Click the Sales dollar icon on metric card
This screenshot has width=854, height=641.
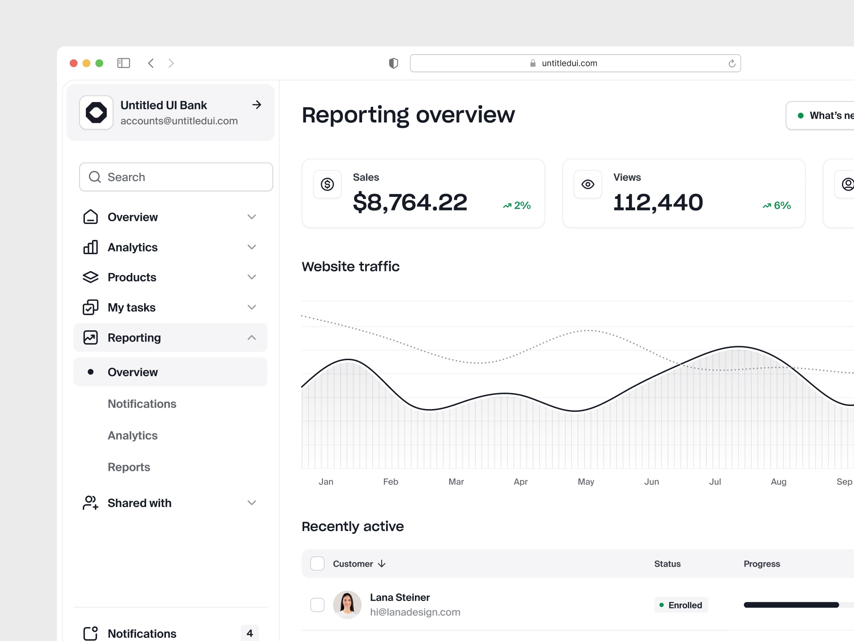coord(327,184)
